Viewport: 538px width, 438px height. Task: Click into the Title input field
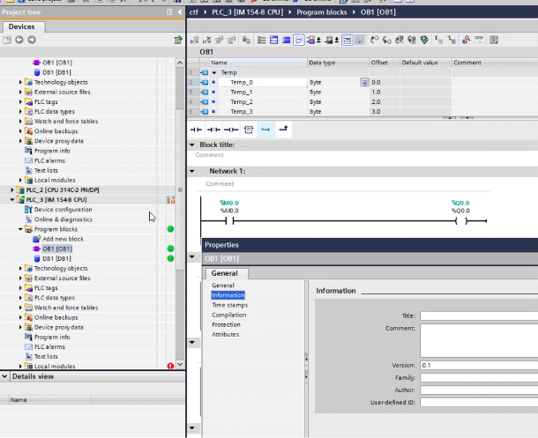(x=479, y=316)
